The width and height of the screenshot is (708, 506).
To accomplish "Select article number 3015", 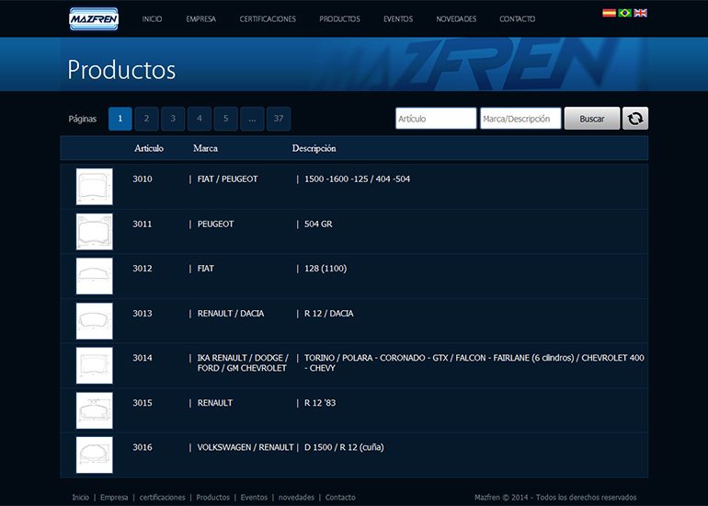I will [x=143, y=403].
